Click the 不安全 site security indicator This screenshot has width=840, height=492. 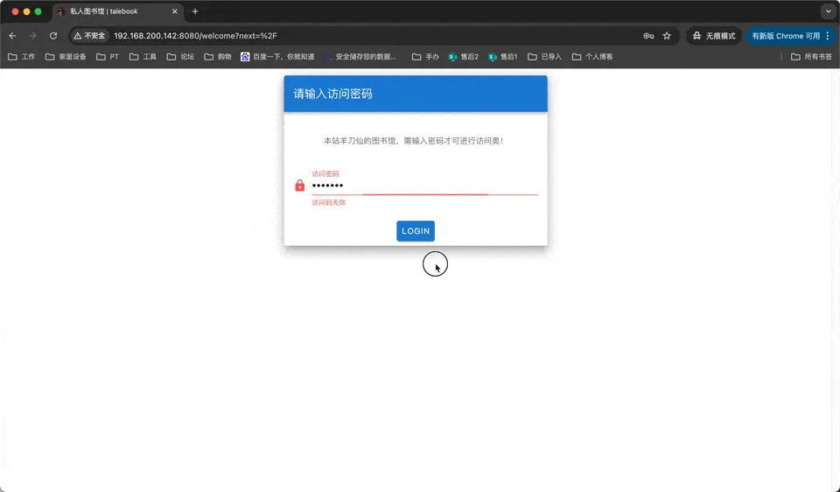(90, 36)
